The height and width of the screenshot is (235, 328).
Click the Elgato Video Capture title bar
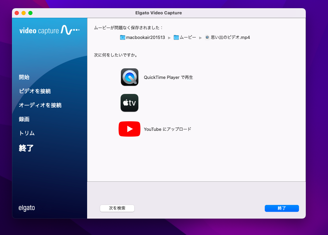pyautogui.click(x=159, y=13)
